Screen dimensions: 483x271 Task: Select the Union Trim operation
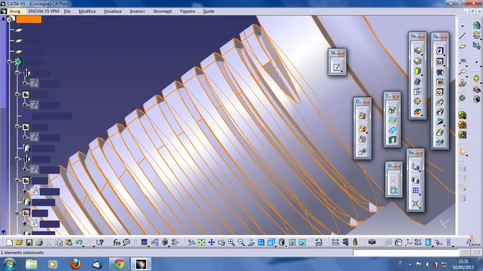(x=362, y=139)
